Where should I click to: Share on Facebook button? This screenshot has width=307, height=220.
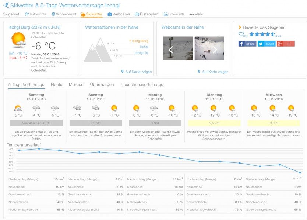(247, 44)
